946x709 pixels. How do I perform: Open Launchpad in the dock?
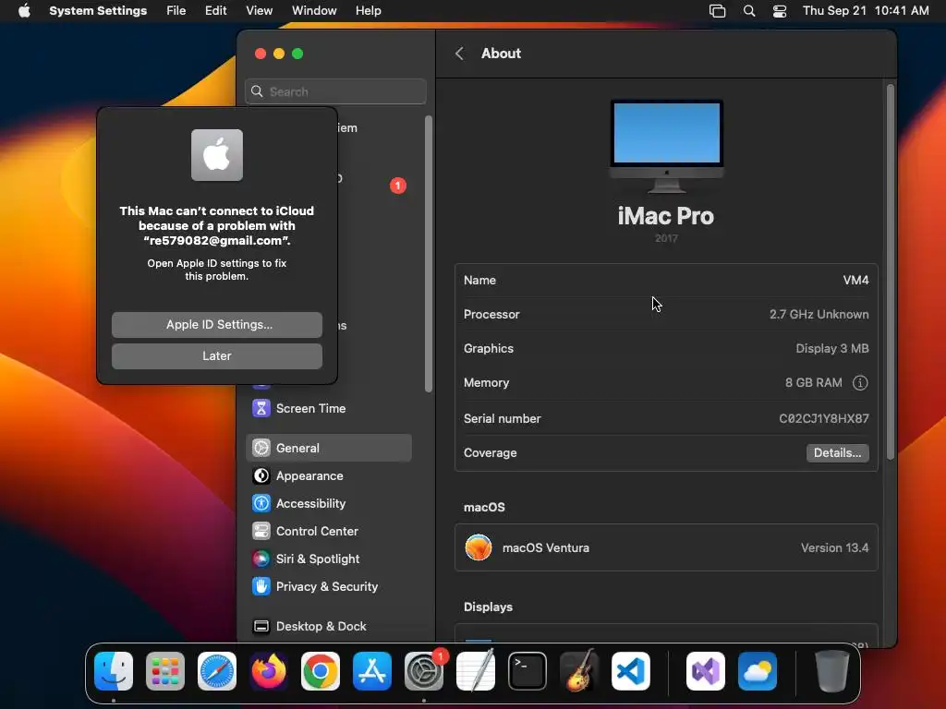[x=165, y=671]
